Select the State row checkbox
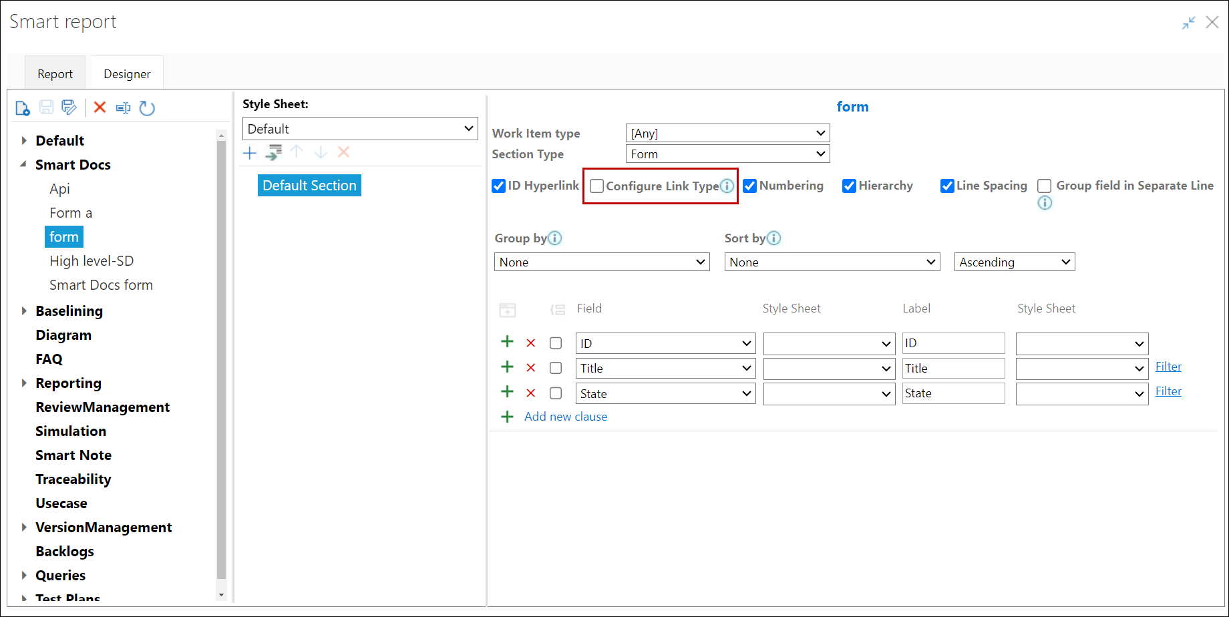 coord(556,393)
